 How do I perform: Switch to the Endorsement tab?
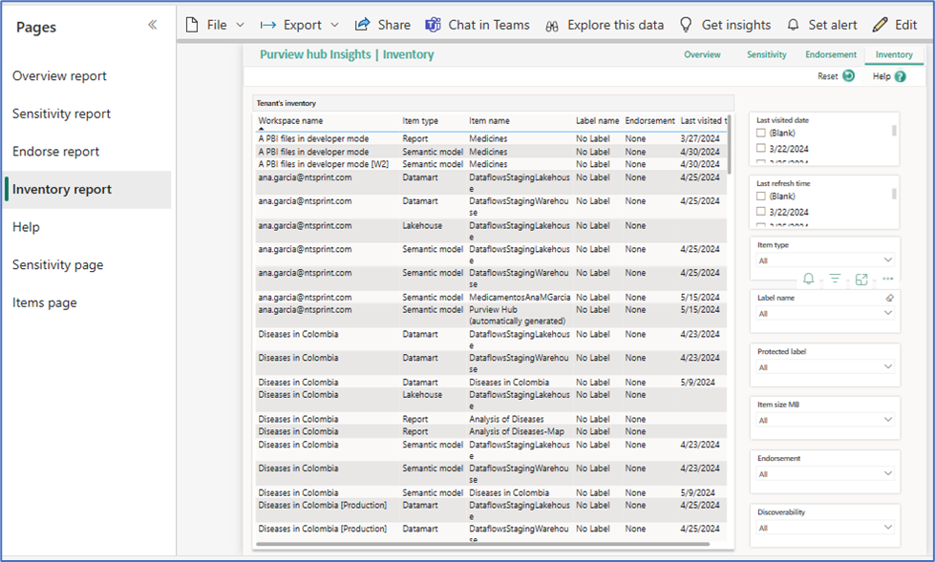(831, 54)
